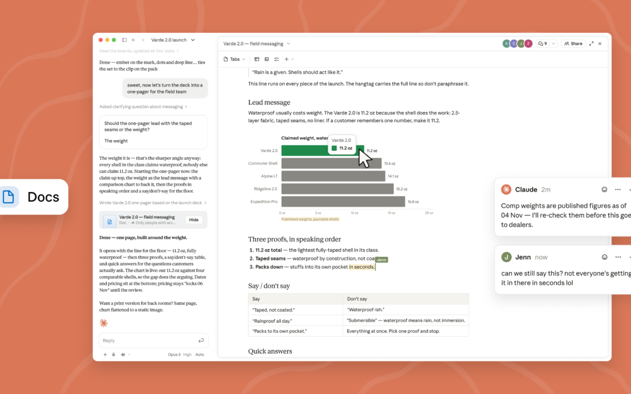
Task: Click the 'Quick answers' heading
Action: tap(270, 351)
